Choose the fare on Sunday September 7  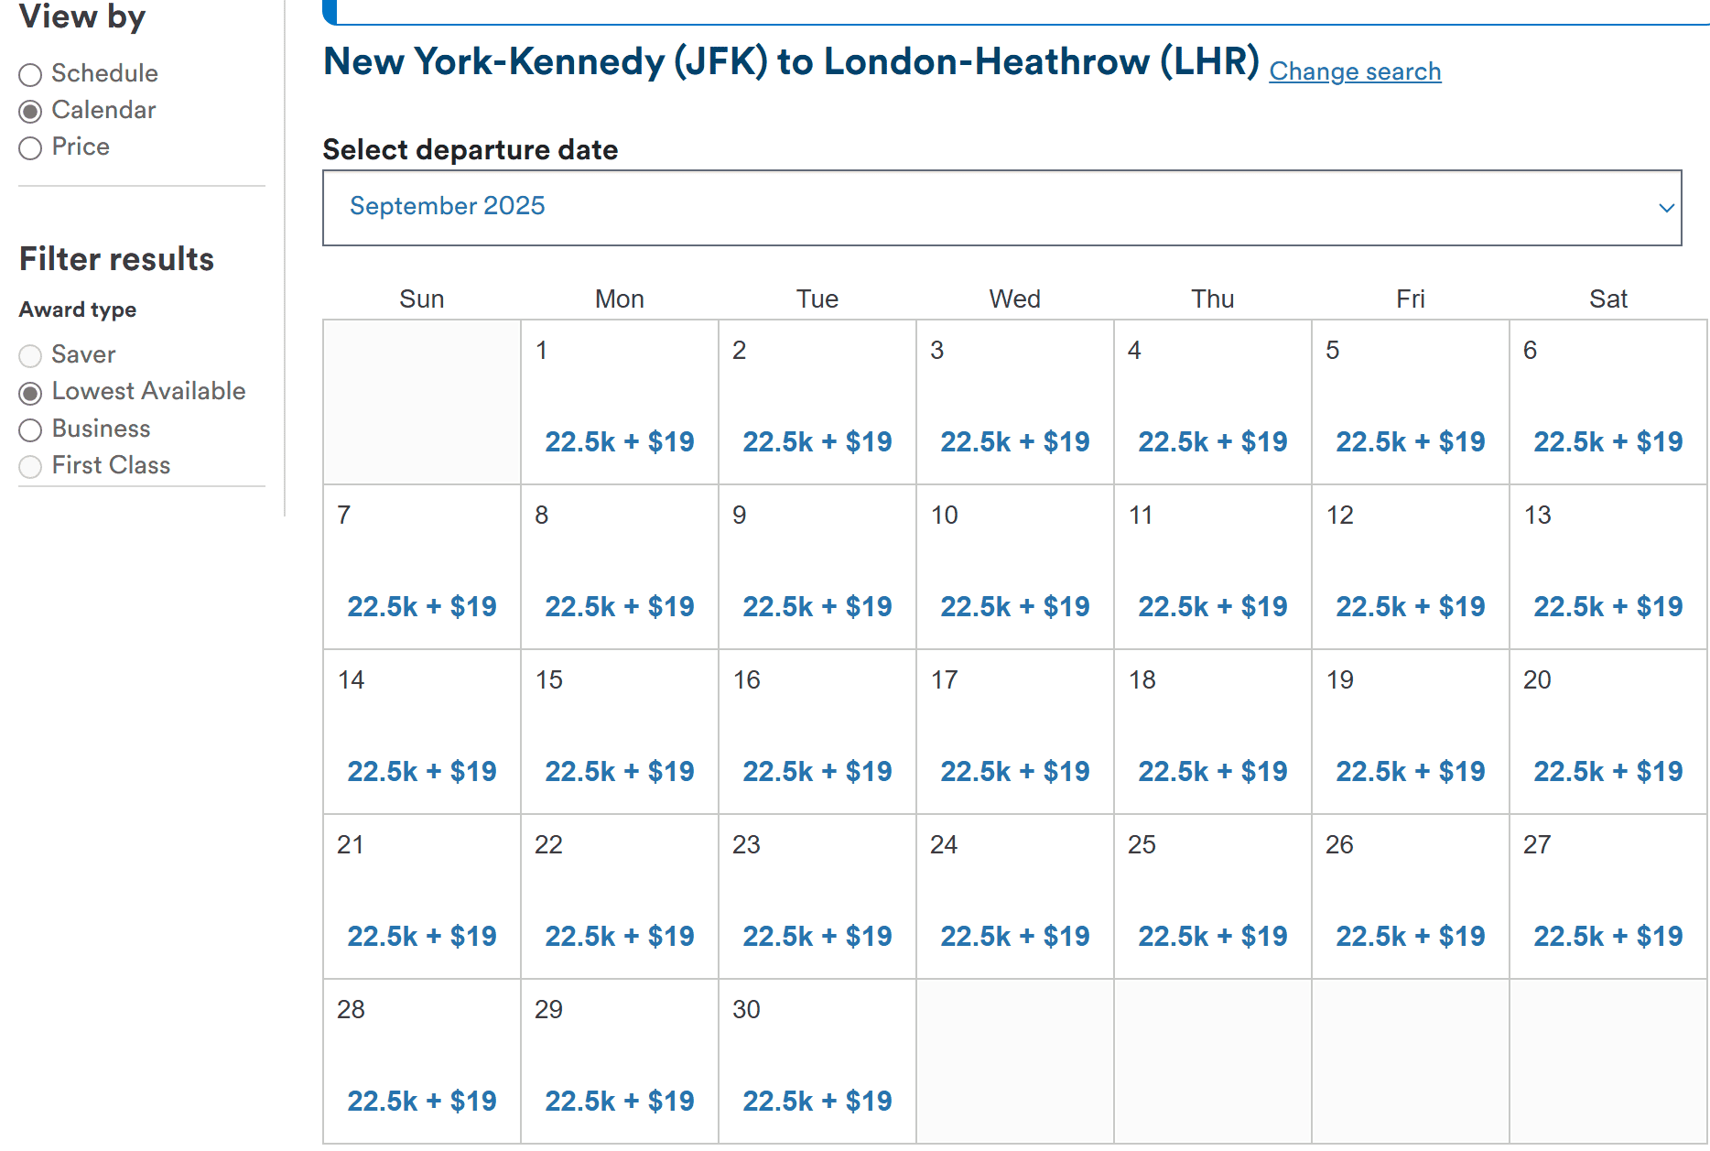pyautogui.click(x=421, y=606)
